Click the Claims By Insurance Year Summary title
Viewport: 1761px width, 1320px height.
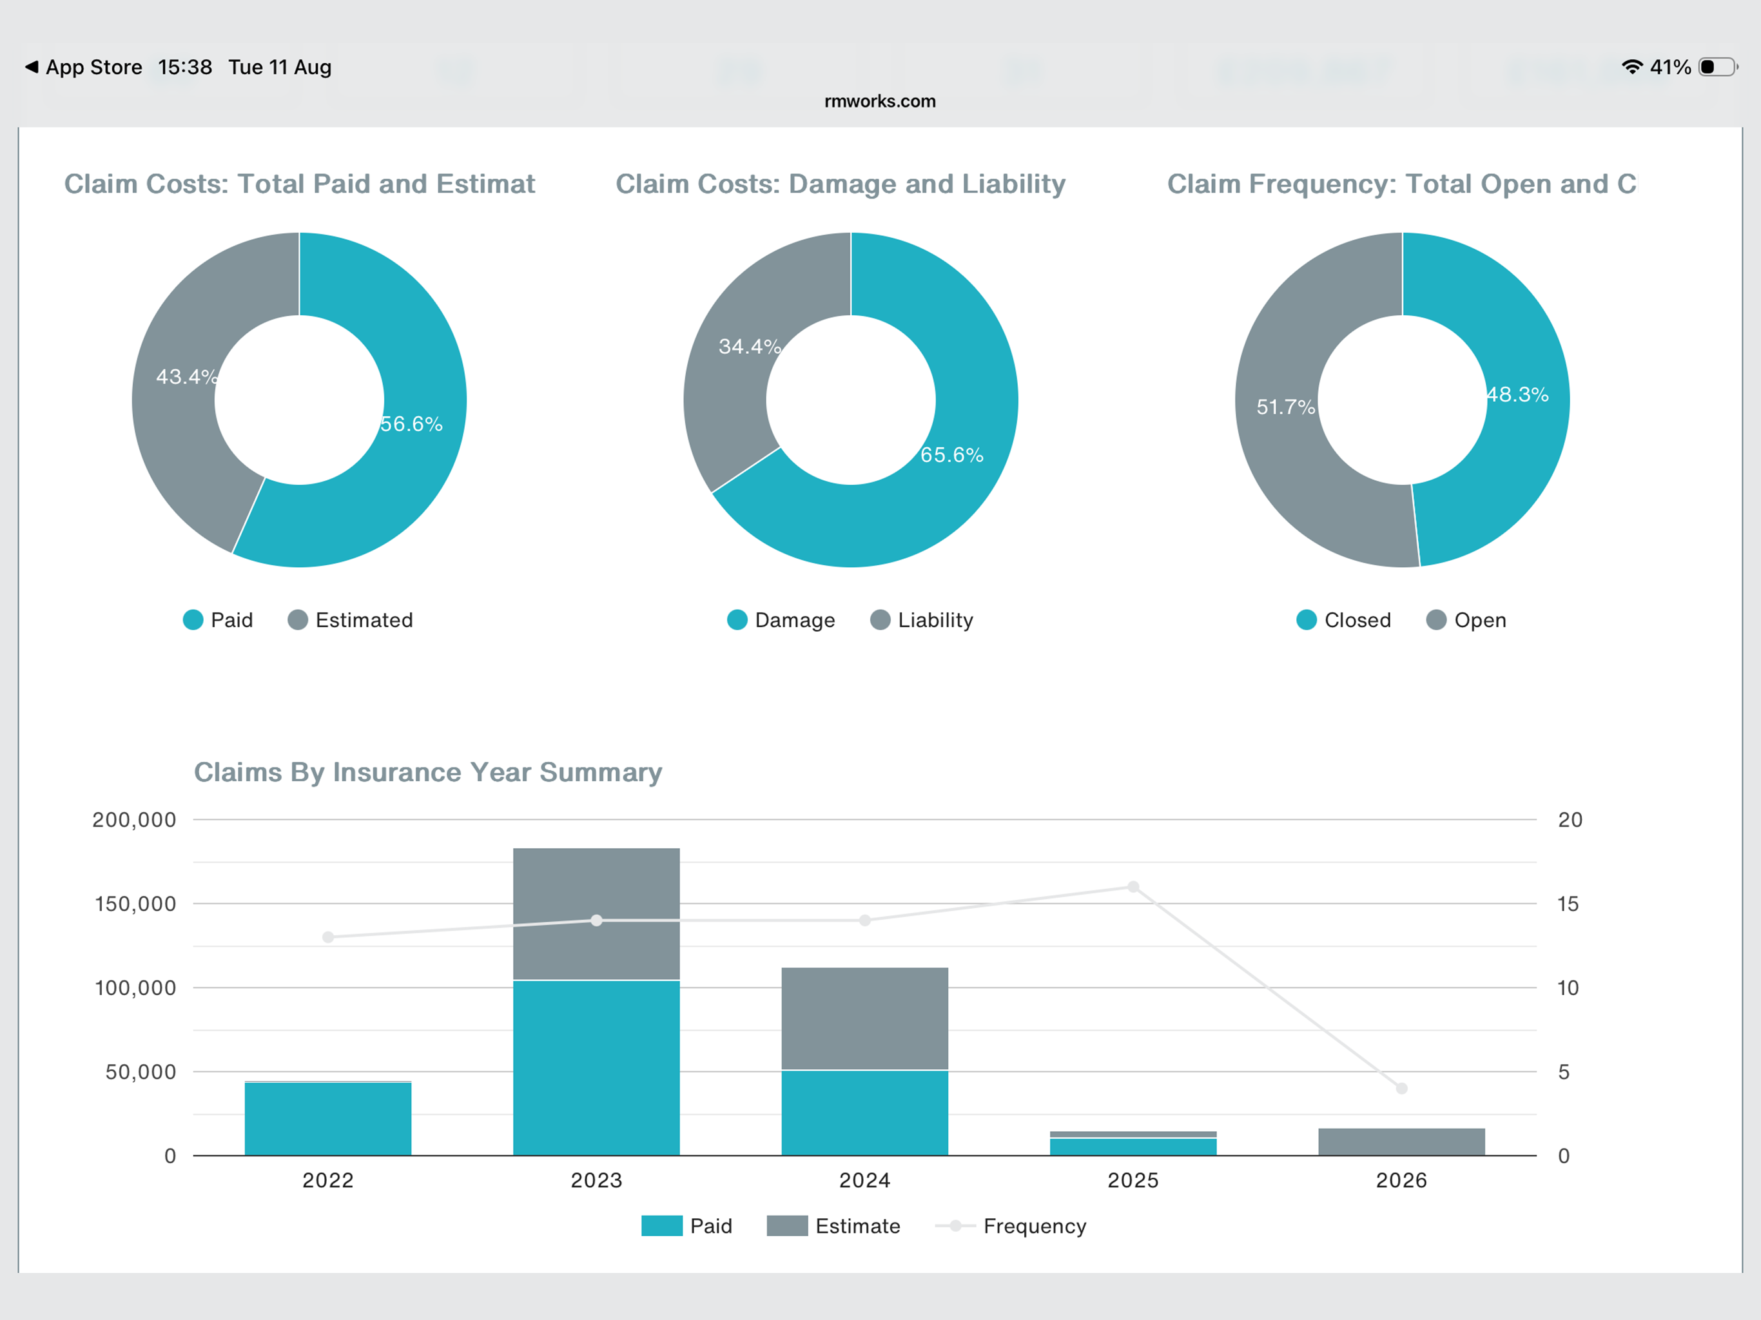pos(428,772)
